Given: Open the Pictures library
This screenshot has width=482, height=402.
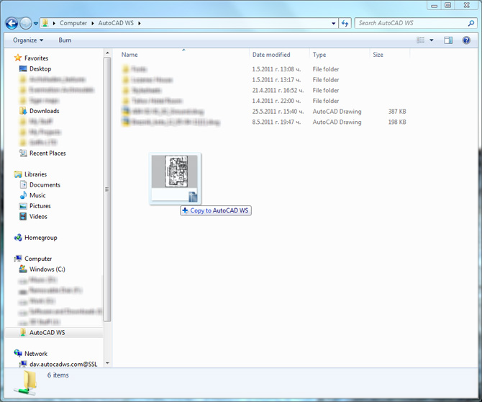Looking at the screenshot, I should (x=40, y=206).
